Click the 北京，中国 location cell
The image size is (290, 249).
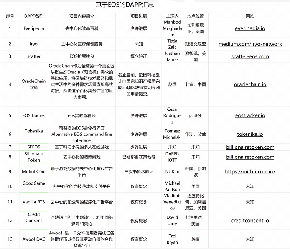coord(196,84)
